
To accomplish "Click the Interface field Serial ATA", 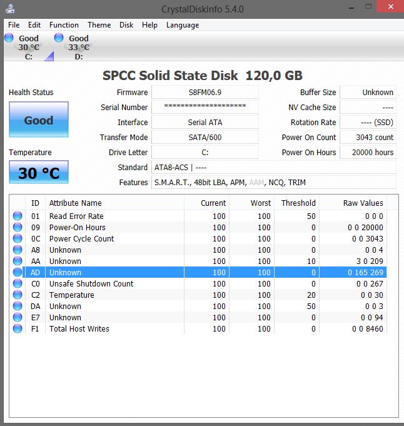I will point(205,122).
